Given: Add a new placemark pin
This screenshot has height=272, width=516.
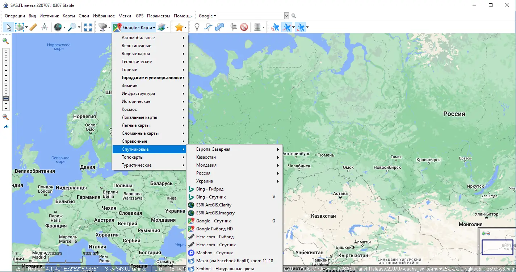Looking at the screenshot, I should tap(197, 27).
